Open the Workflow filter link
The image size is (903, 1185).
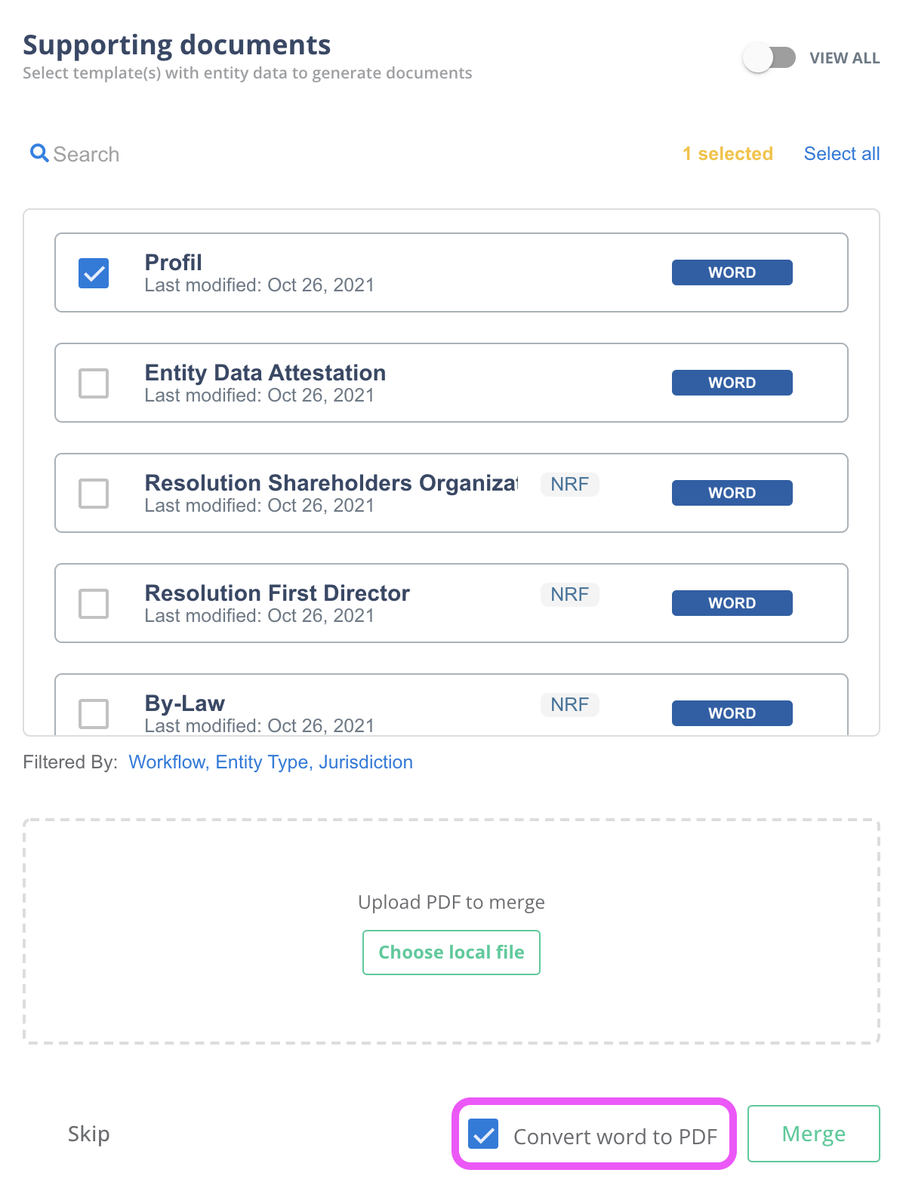coord(167,762)
